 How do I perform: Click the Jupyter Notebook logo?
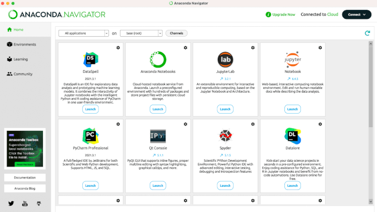click(293, 59)
